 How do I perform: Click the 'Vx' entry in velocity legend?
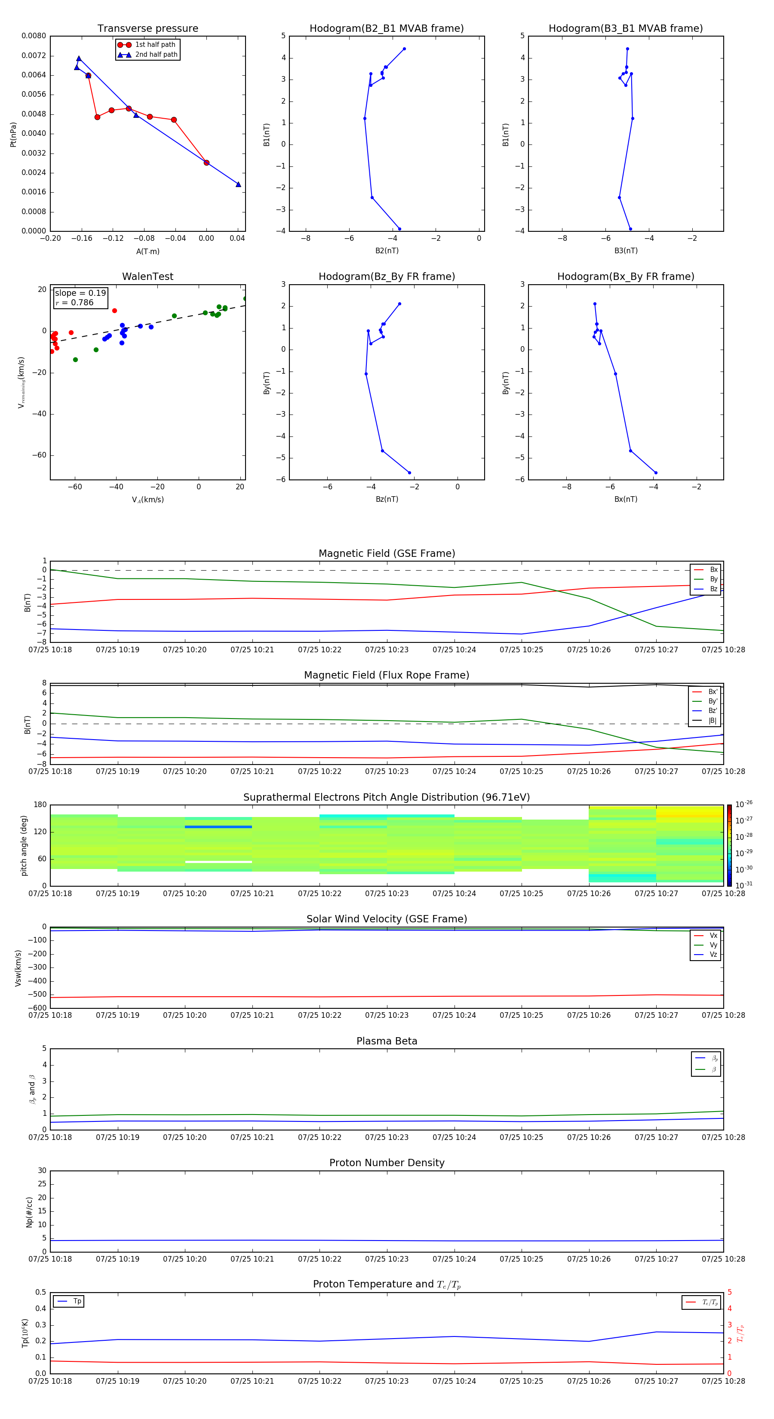(x=706, y=935)
